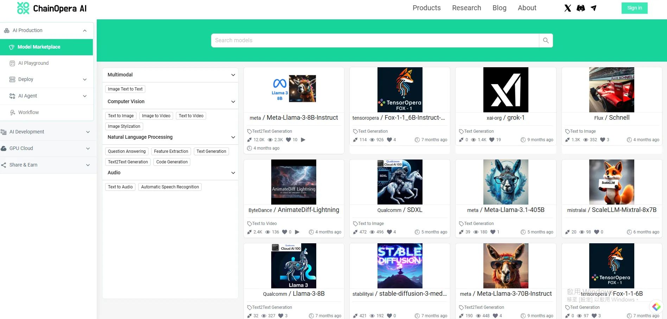This screenshot has width=667, height=319.
Task: Click the heart icon on grok-1 card
Action: coord(491,140)
